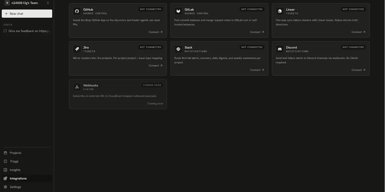
Task: Click the GitLab card title
Action: coord(189,9)
